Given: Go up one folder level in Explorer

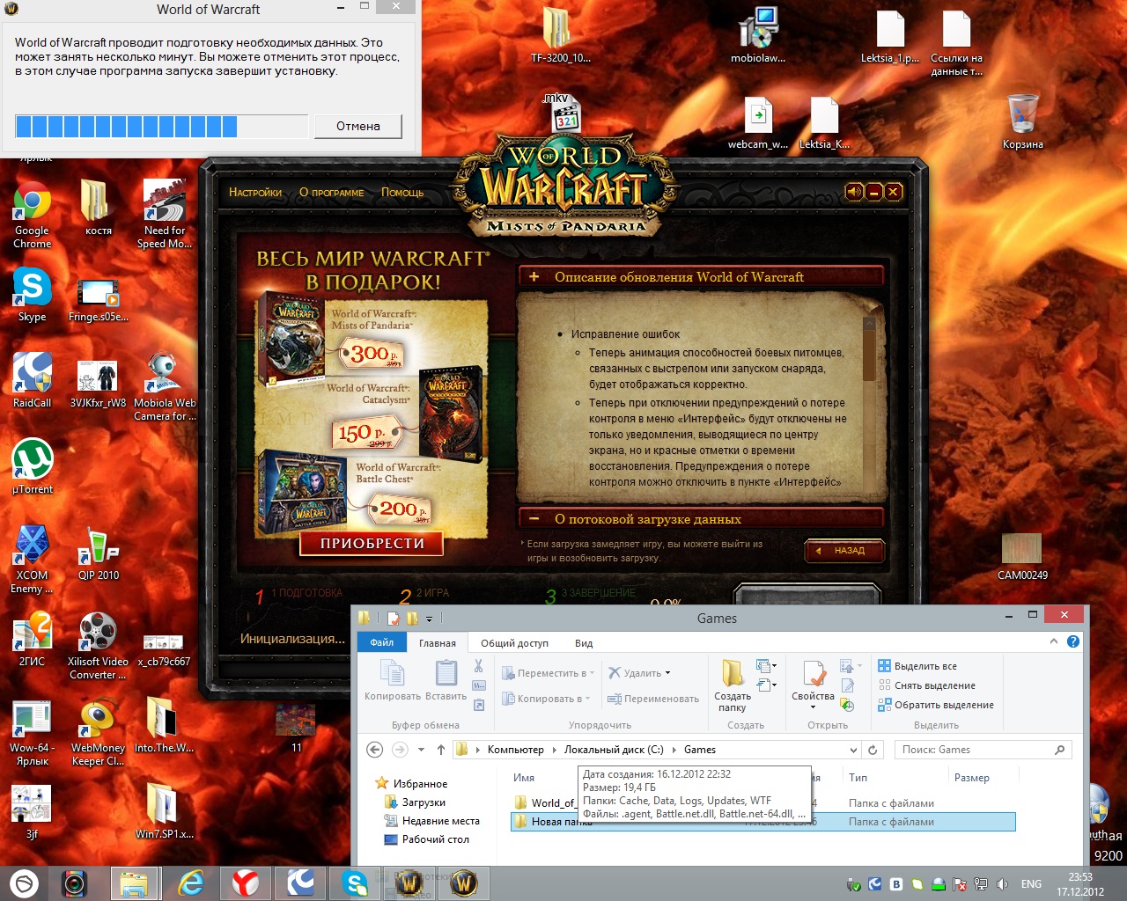Looking at the screenshot, I should point(441,750).
